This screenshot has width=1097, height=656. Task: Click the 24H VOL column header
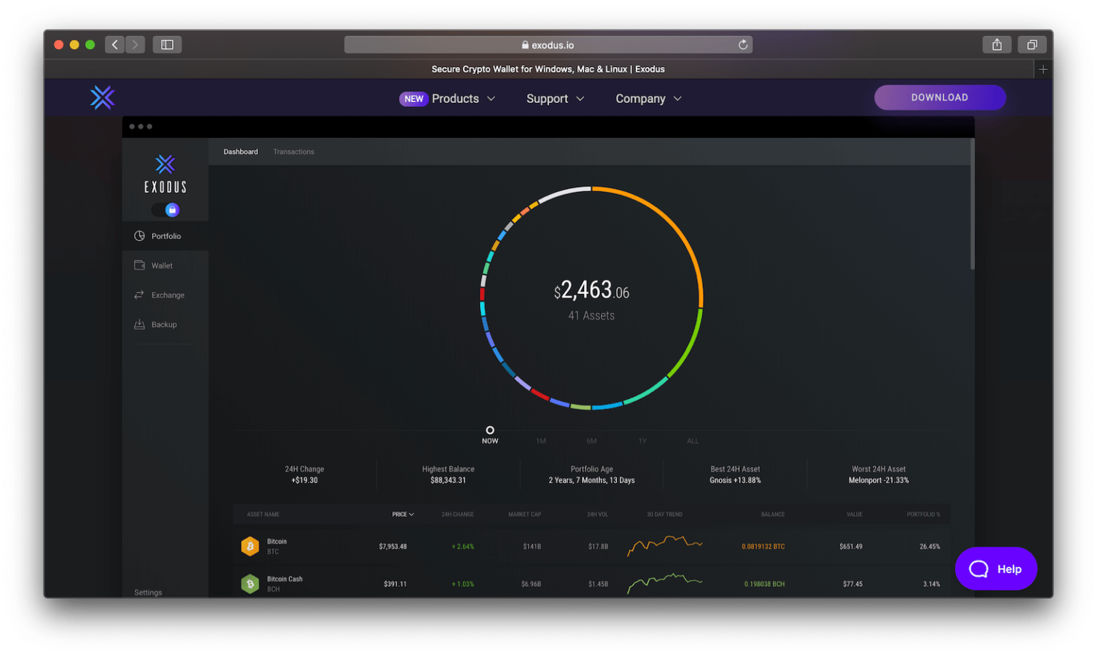coord(597,514)
